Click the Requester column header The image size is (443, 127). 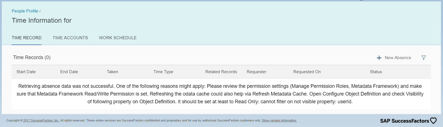pyautogui.click(x=257, y=72)
